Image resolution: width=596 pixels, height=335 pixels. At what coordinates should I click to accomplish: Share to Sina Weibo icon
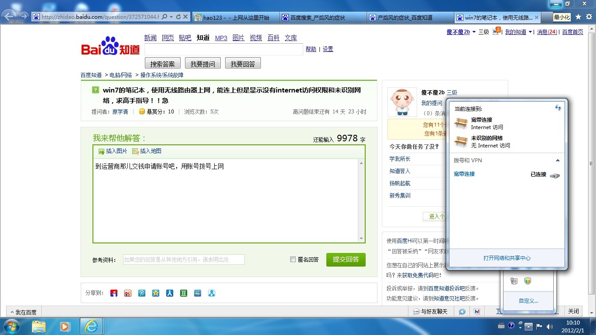(x=128, y=293)
